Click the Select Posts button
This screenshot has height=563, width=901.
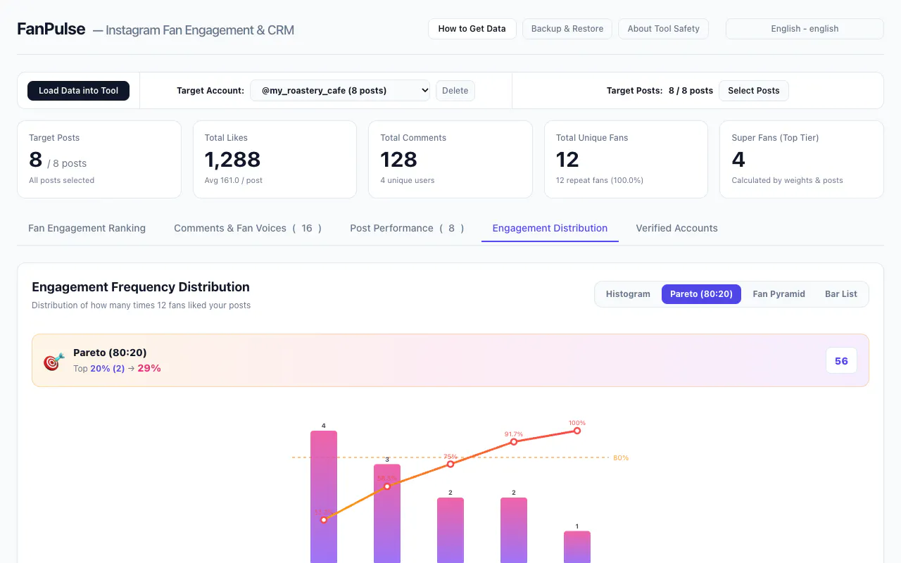pos(754,91)
